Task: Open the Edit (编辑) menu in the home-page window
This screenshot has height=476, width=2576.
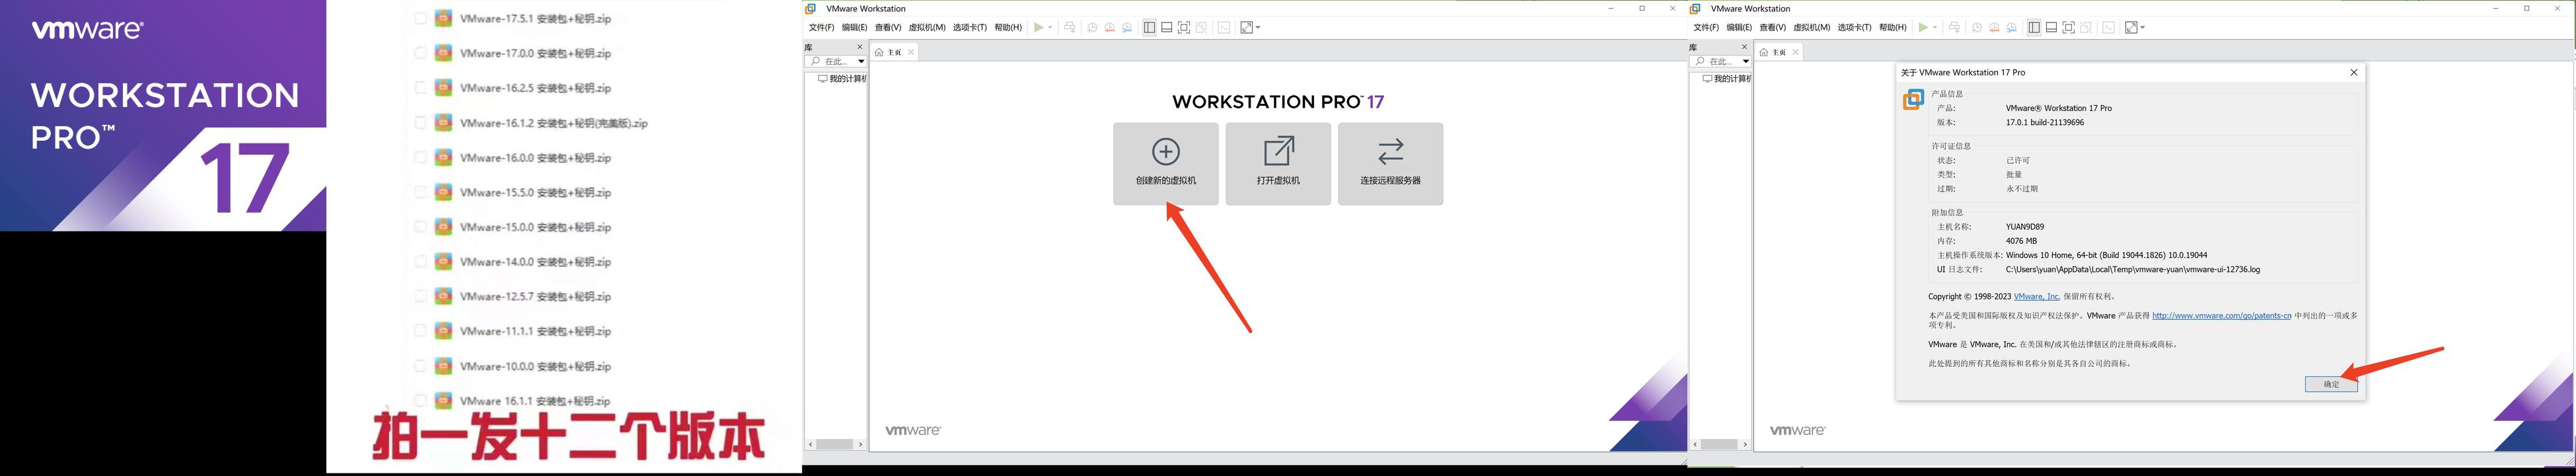Action: [x=855, y=27]
